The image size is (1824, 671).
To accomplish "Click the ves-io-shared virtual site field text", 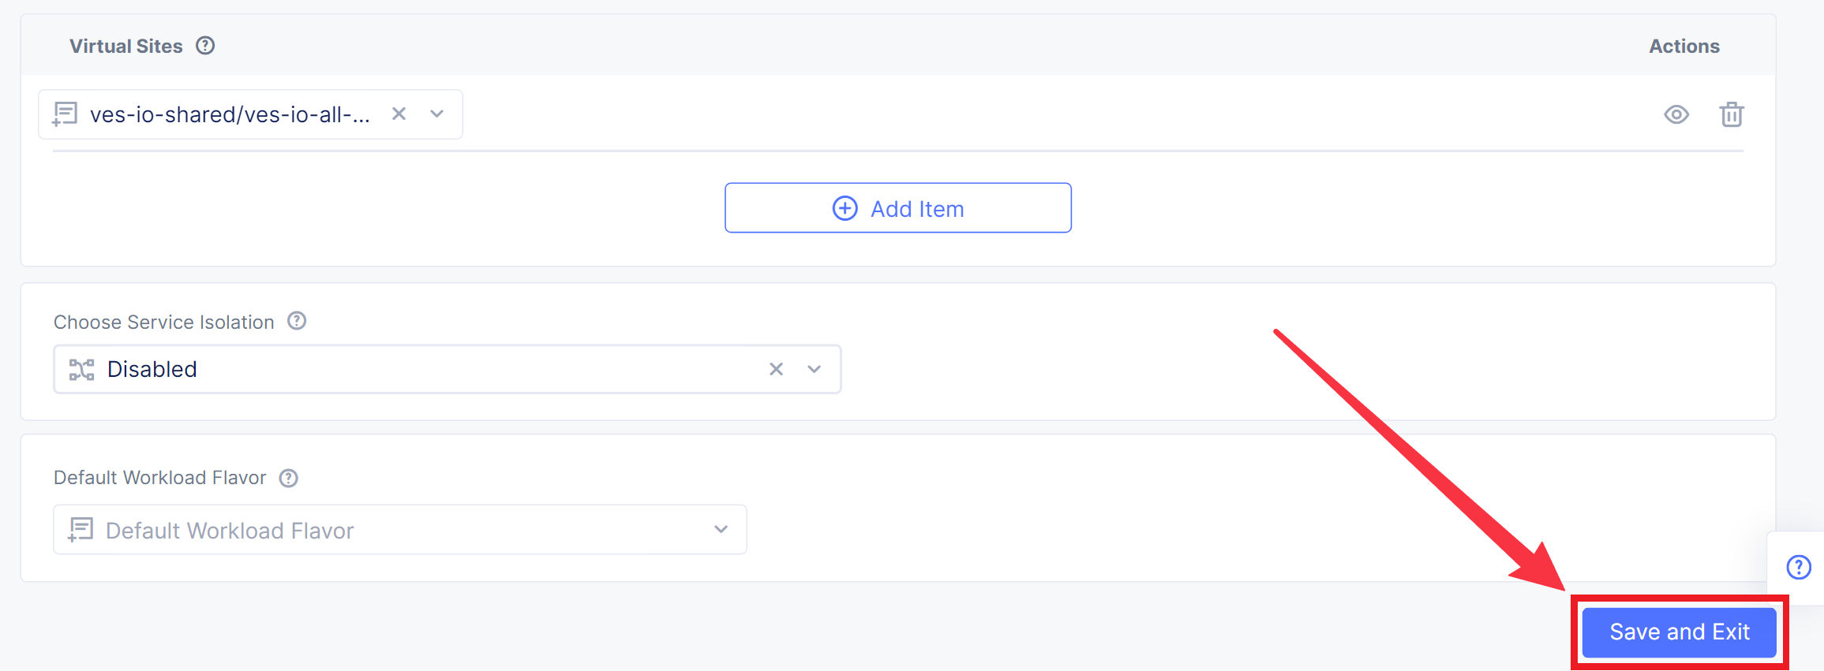I will 230,114.
